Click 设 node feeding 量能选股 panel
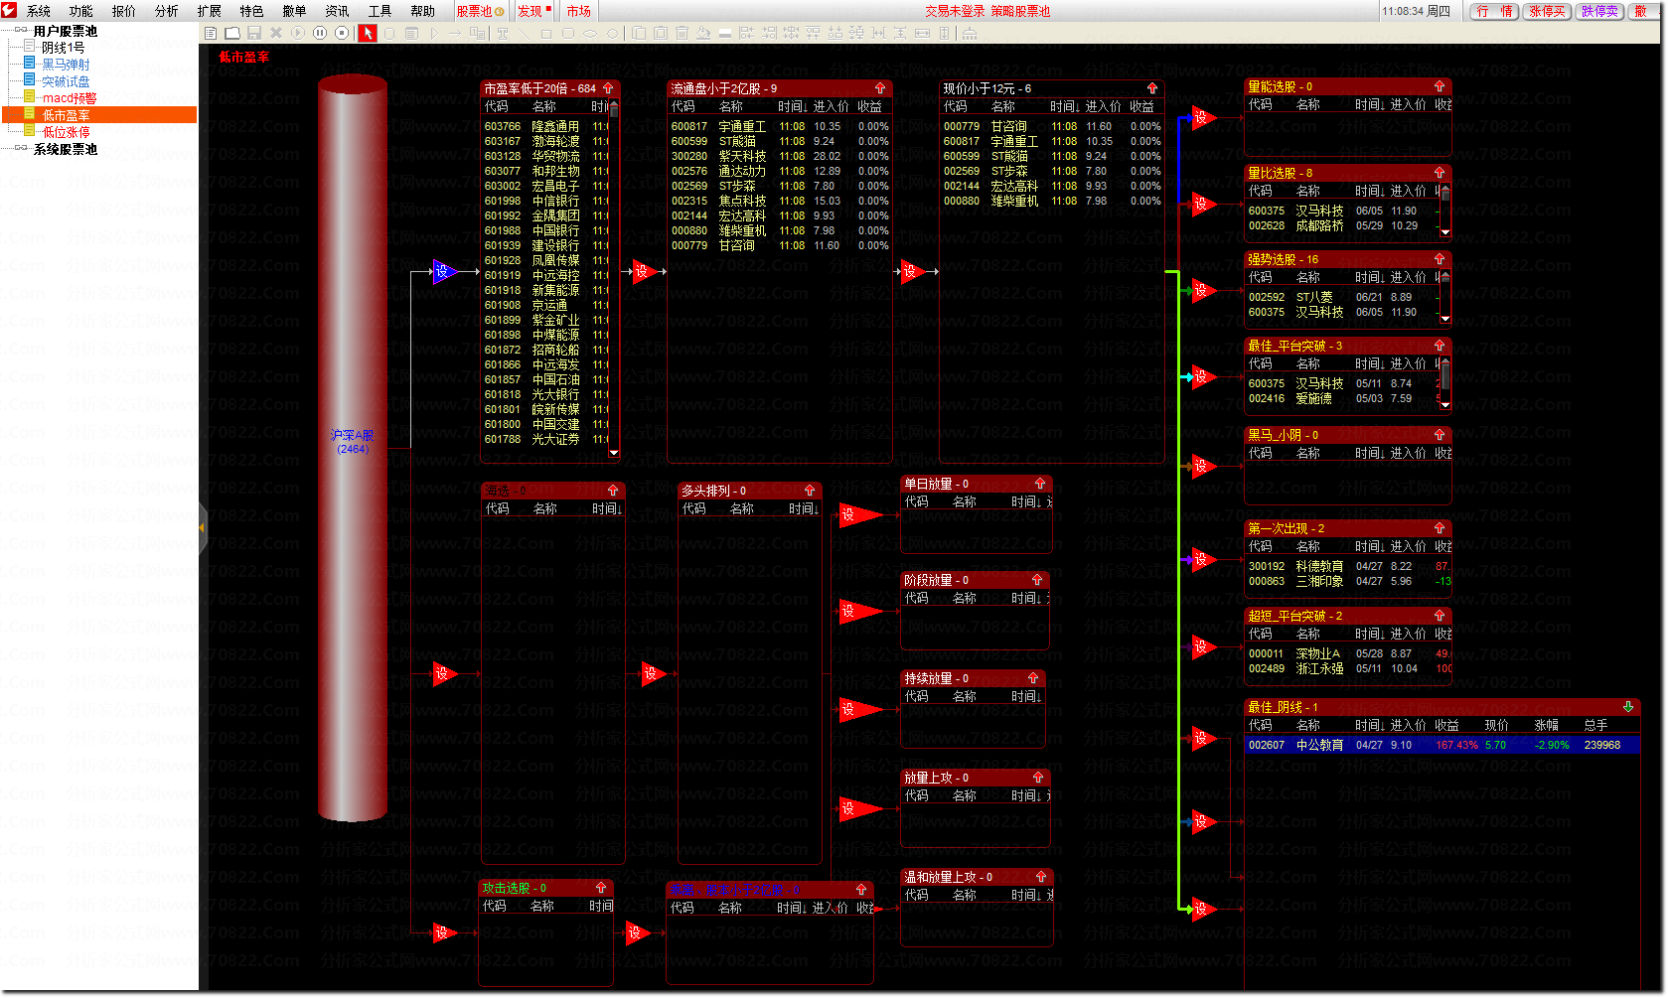 (1202, 118)
